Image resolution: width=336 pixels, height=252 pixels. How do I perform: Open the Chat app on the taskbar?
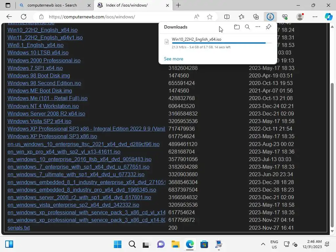point(161,244)
